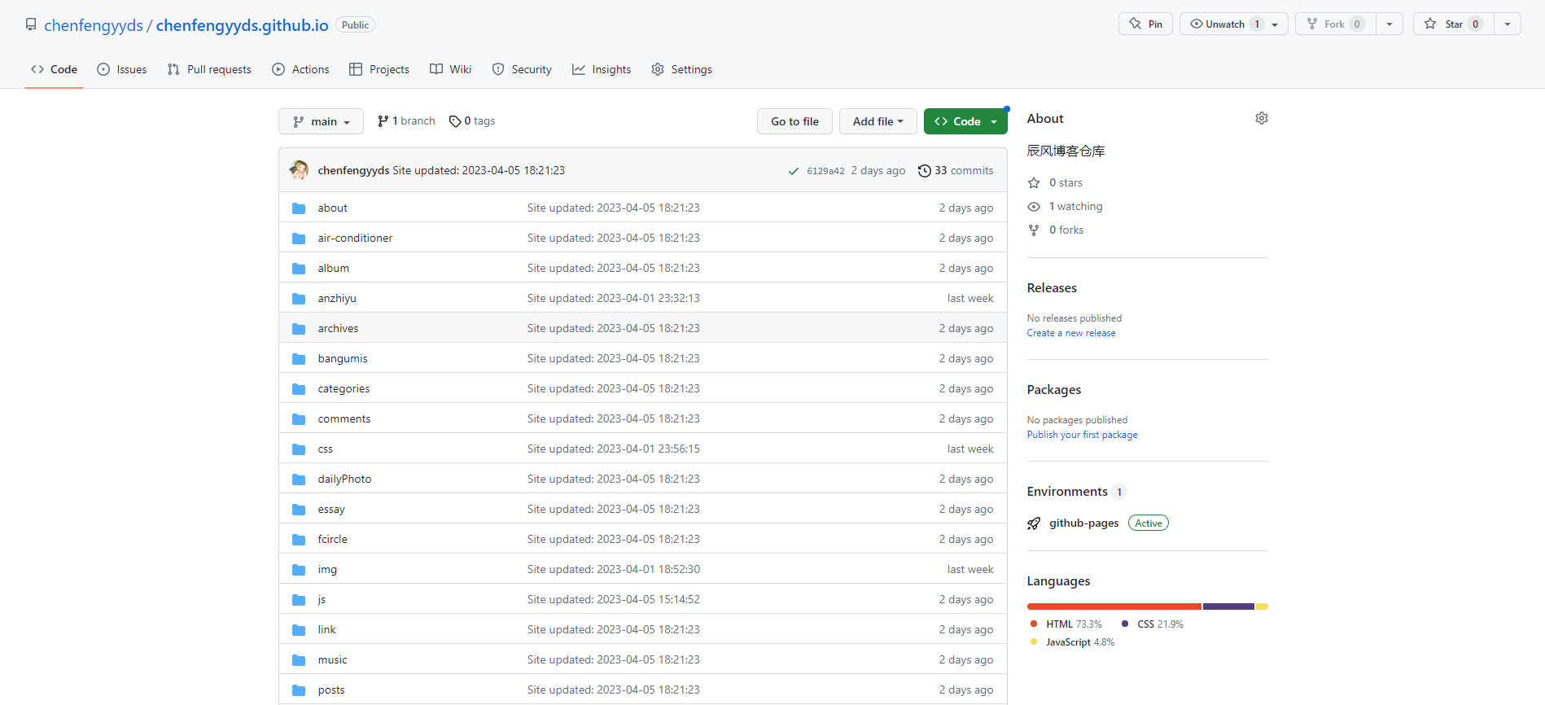Expand the Fork options arrow
The width and height of the screenshot is (1545, 705).
coord(1390,24)
